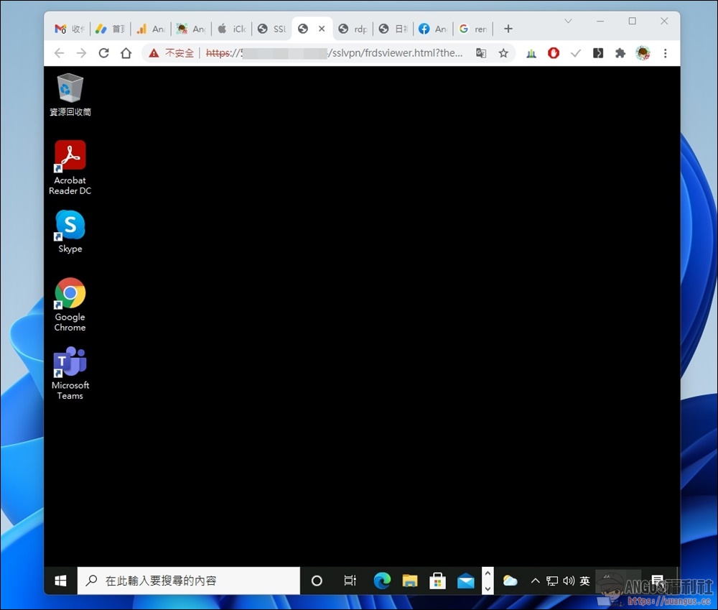Viewport: 718px width, 610px height.
Task: Switch to the Facebook tab
Action: coord(433,29)
